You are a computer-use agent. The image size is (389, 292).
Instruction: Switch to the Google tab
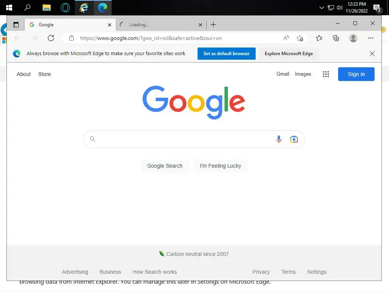coord(70,25)
